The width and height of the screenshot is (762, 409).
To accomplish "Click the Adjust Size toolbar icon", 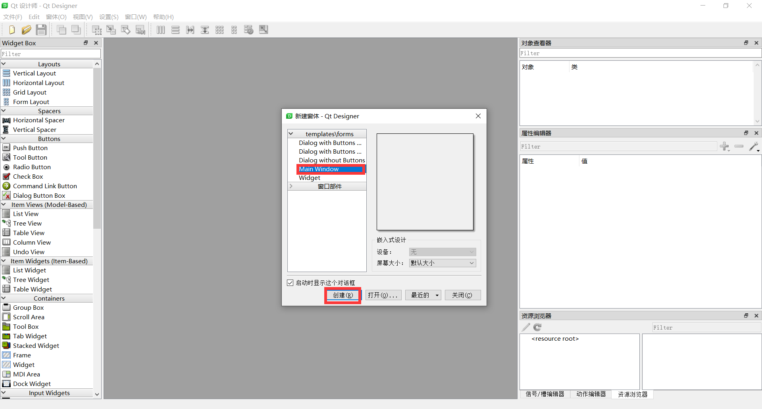I will 264,30.
